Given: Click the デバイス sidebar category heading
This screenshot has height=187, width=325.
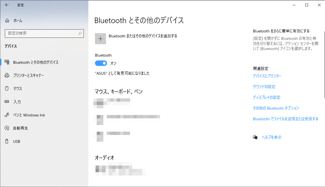Looking at the screenshot, I should (x=11, y=46).
